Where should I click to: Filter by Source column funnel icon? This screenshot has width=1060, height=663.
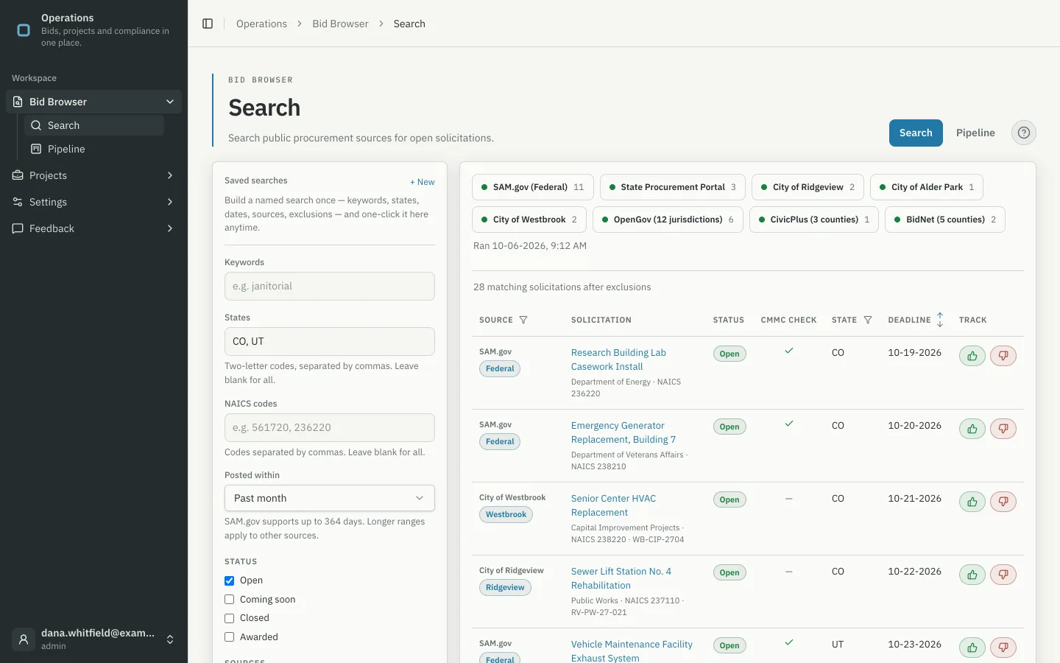pyautogui.click(x=523, y=320)
